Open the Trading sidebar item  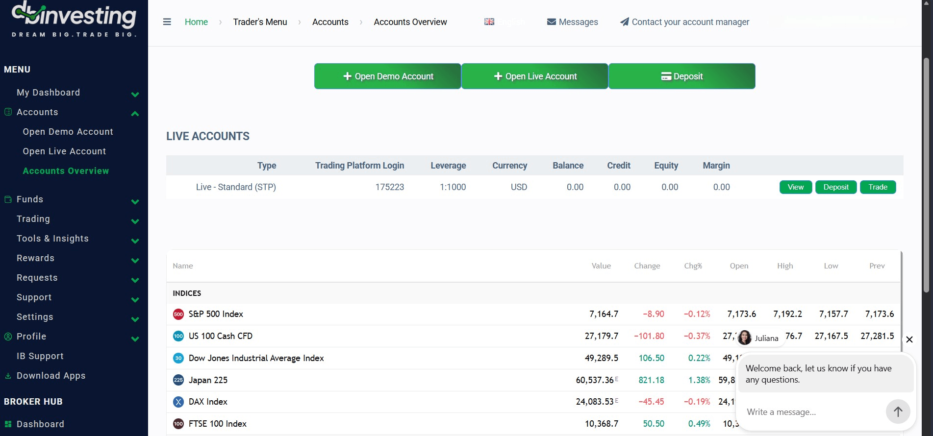(x=33, y=219)
